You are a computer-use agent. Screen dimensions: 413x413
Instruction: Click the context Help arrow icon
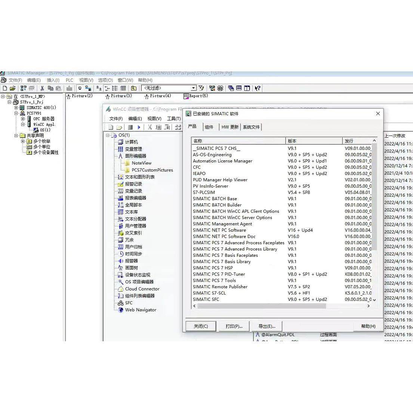point(258,88)
